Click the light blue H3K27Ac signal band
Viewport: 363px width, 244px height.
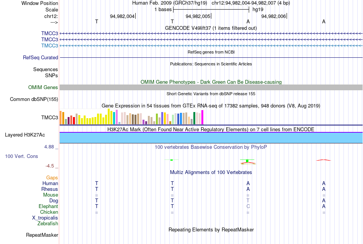tap(211, 138)
